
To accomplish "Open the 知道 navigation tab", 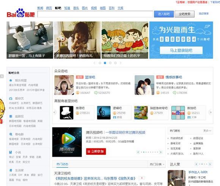I will 67,8.
